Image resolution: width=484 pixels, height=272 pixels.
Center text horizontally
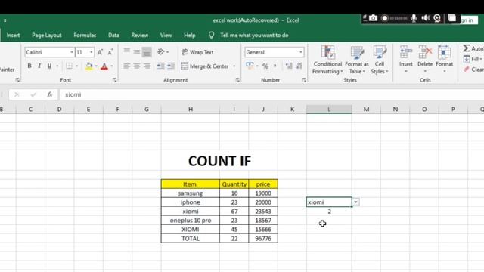[x=137, y=66]
